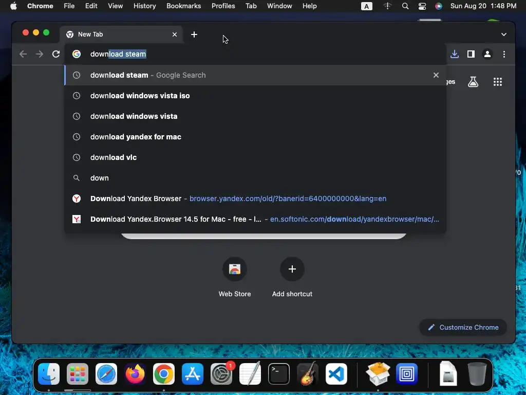Click the browser back arrow
526x395 pixels.
[x=23, y=54]
